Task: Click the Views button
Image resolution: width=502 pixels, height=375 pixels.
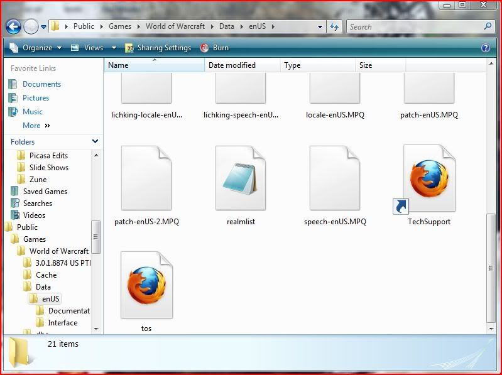Action: (87, 48)
